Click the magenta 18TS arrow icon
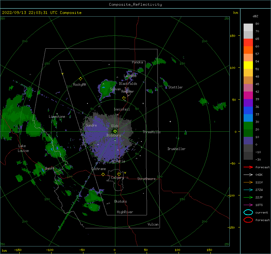Viewport: 271px width, 254px height. 248,205
